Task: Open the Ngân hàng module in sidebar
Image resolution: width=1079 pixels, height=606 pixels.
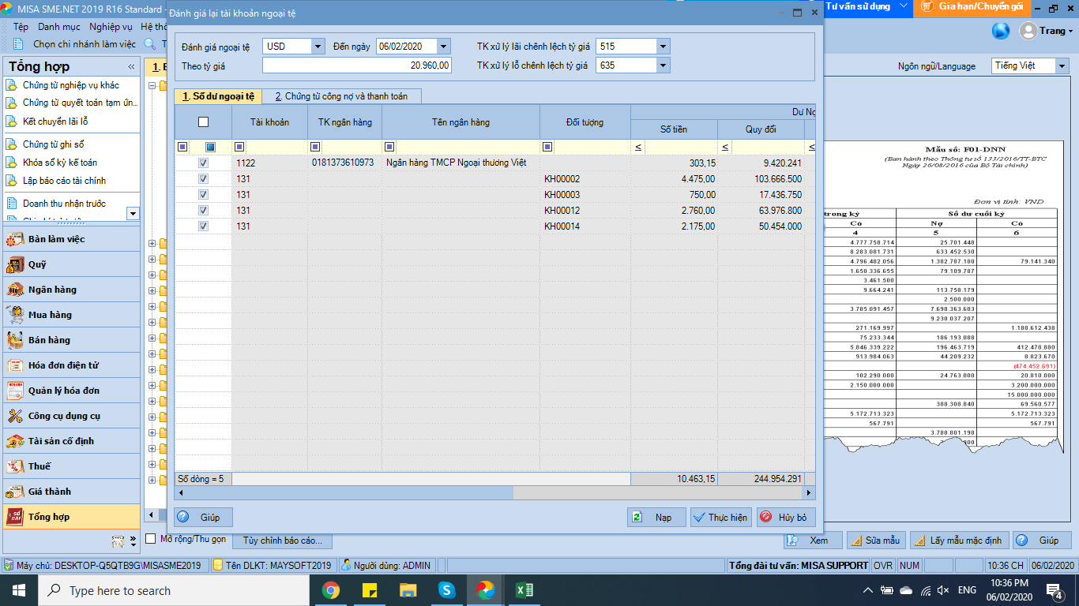Action: (x=52, y=290)
